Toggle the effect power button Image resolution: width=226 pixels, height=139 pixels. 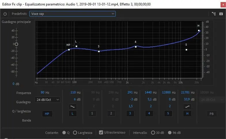pyautogui.click(x=5, y=14)
